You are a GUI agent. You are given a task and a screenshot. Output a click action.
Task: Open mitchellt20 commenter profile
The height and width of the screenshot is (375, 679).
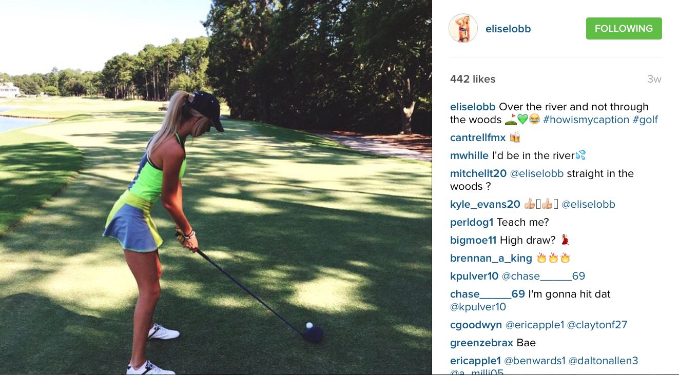tap(478, 173)
